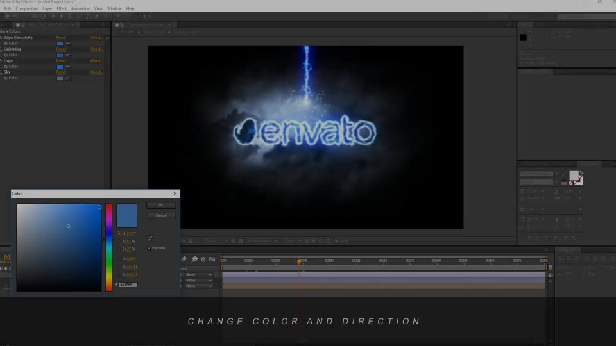616x346 pixels.
Task: Open the View menu
Action: pos(98,8)
